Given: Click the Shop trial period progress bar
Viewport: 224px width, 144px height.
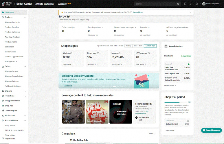Looking at the screenshot, I should click(x=176, y=102).
